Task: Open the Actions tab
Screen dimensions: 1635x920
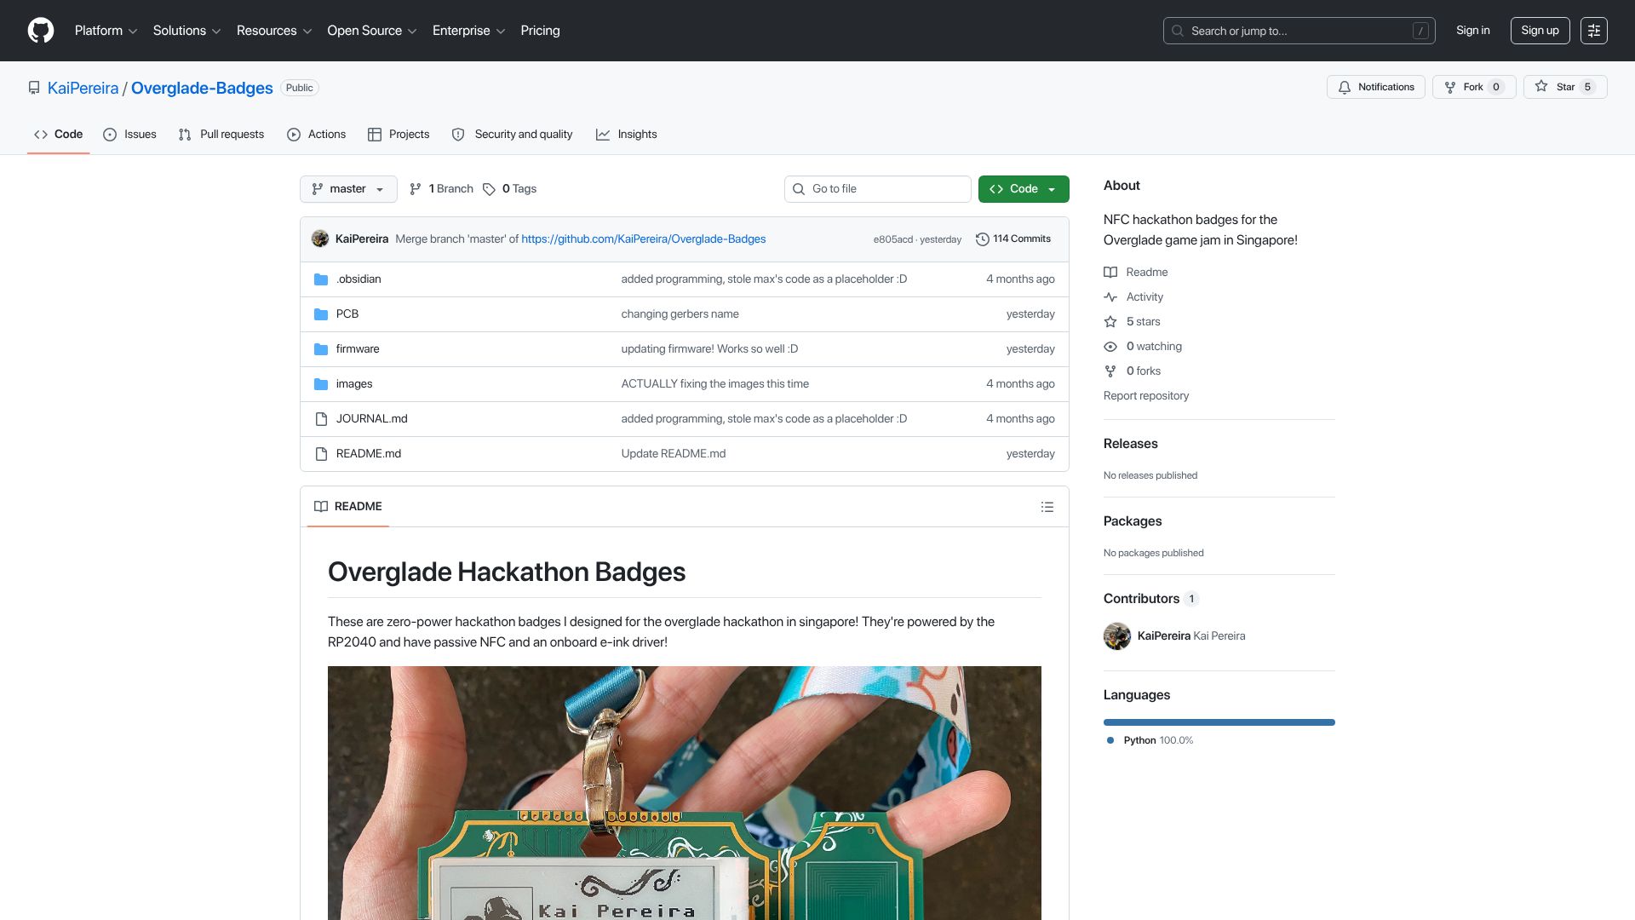Action: click(x=316, y=135)
